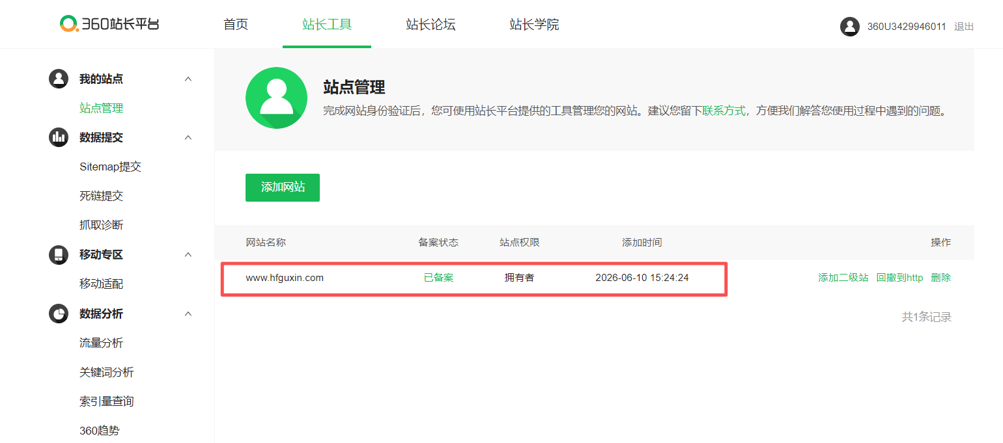Click the 移动专区 phone icon
This screenshot has height=443, width=1003.
[59, 254]
